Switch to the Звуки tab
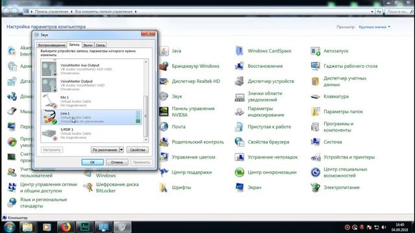 click(x=88, y=45)
